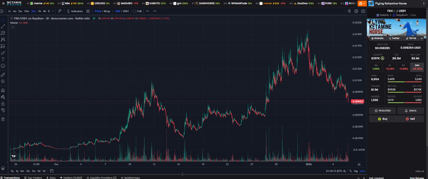Set chart range to 6m

22,171
